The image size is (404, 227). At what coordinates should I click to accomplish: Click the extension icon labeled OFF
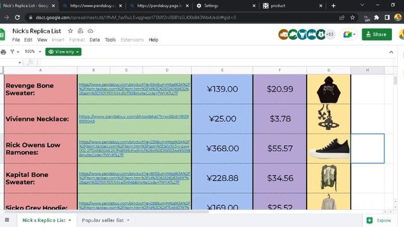point(366,18)
